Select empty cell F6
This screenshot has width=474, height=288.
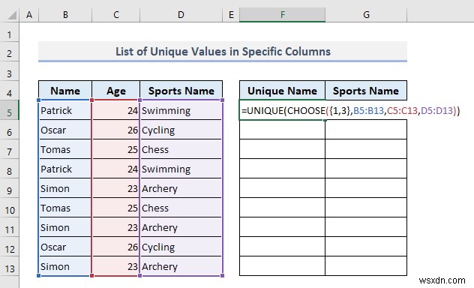282,130
